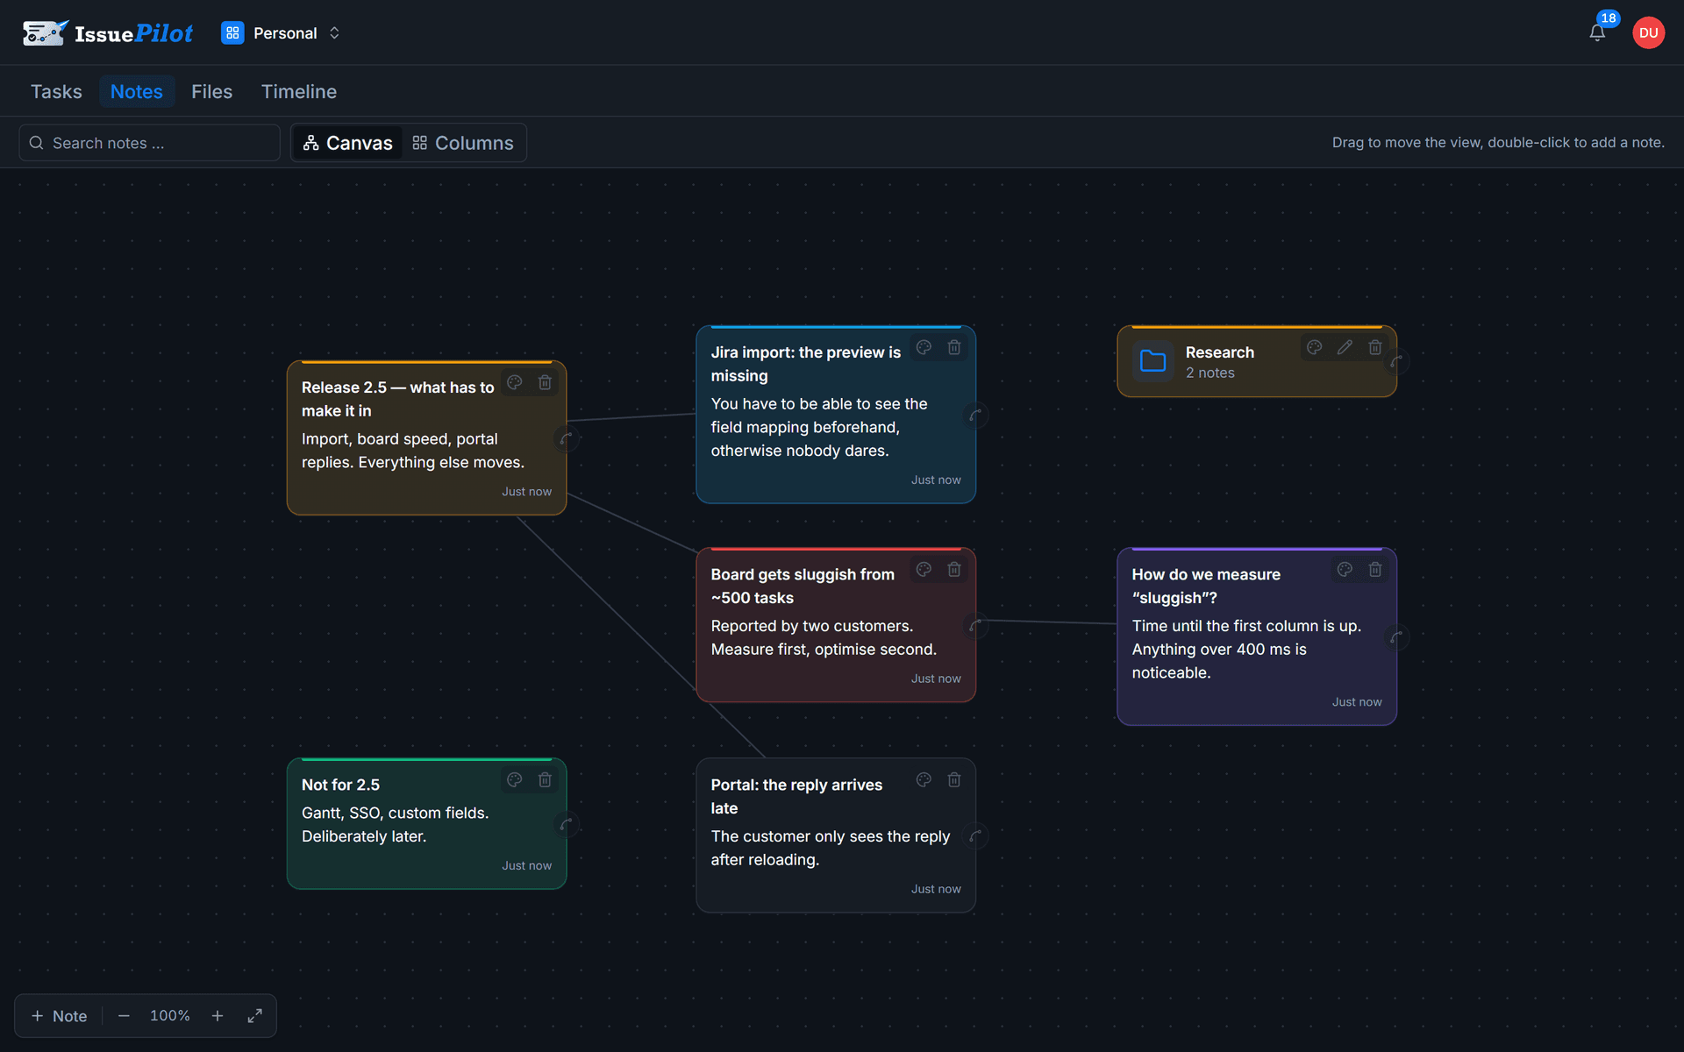Delete the Not for 2.5 note
The height and width of the screenshot is (1052, 1684).
coord(545,779)
